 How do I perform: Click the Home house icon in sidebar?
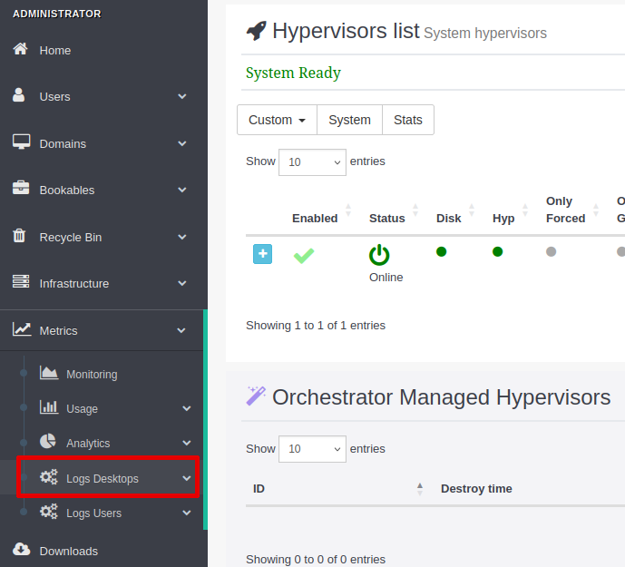pyautogui.click(x=20, y=50)
